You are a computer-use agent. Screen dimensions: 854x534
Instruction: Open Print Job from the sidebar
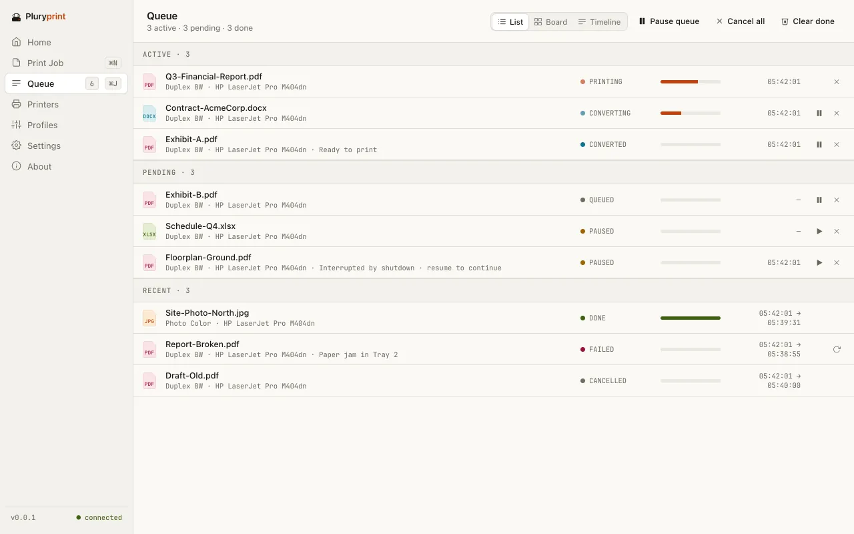coord(67,63)
